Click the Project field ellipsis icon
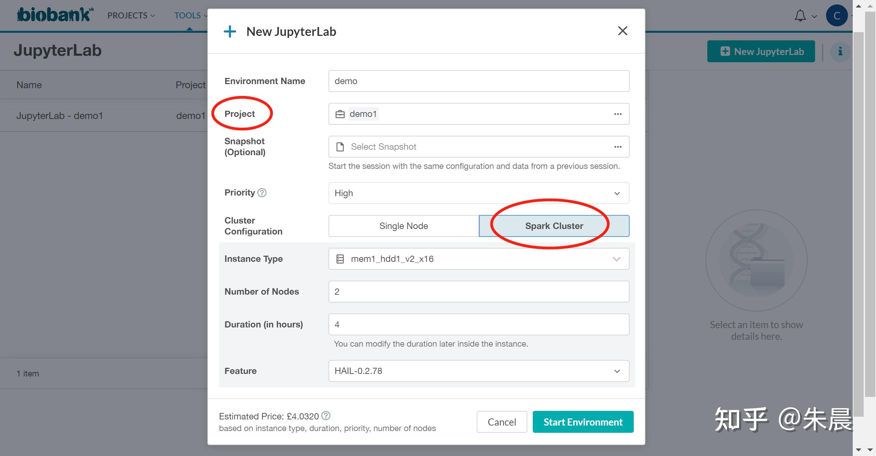 618,114
